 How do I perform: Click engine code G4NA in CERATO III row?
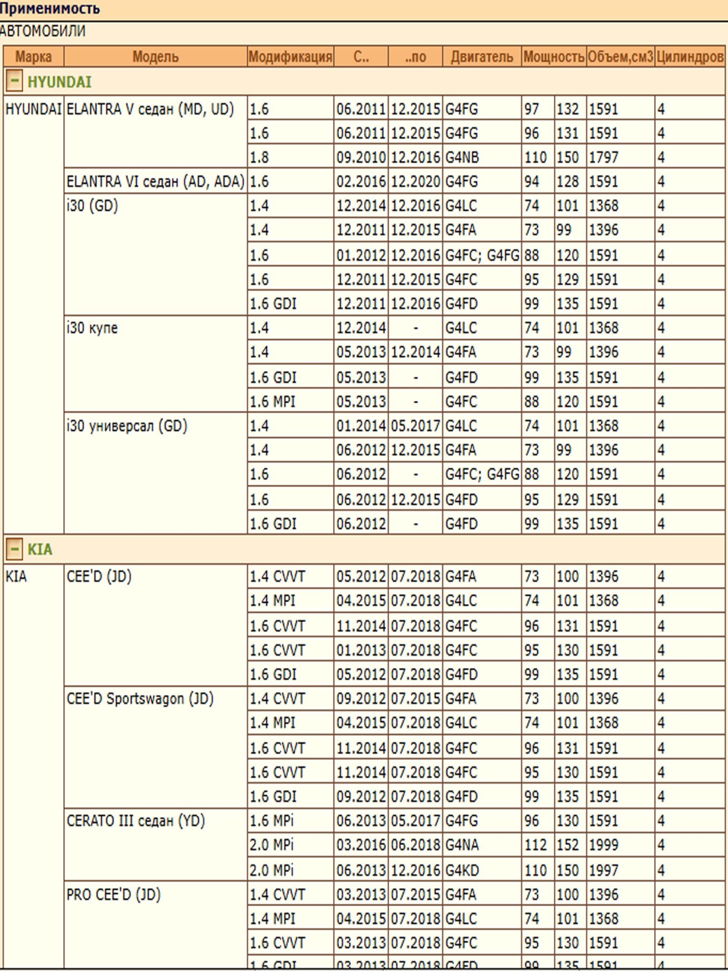coord(462,845)
